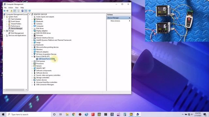Click the Up one level folder icon
Image resolution: width=209 pixels, height=117 pixels.
click(11, 11)
